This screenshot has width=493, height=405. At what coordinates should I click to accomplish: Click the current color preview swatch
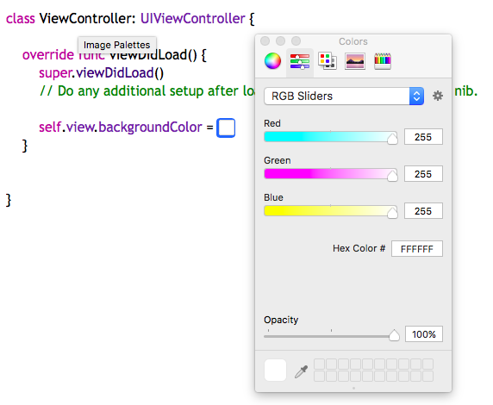pos(276,370)
